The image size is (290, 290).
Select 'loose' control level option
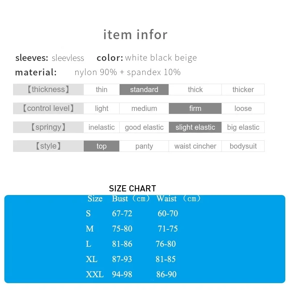[243, 108]
